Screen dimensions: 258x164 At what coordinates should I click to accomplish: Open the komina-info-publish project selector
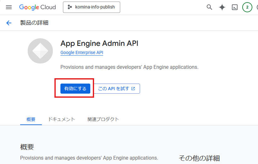pyautogui.click(x=92, y=7)
